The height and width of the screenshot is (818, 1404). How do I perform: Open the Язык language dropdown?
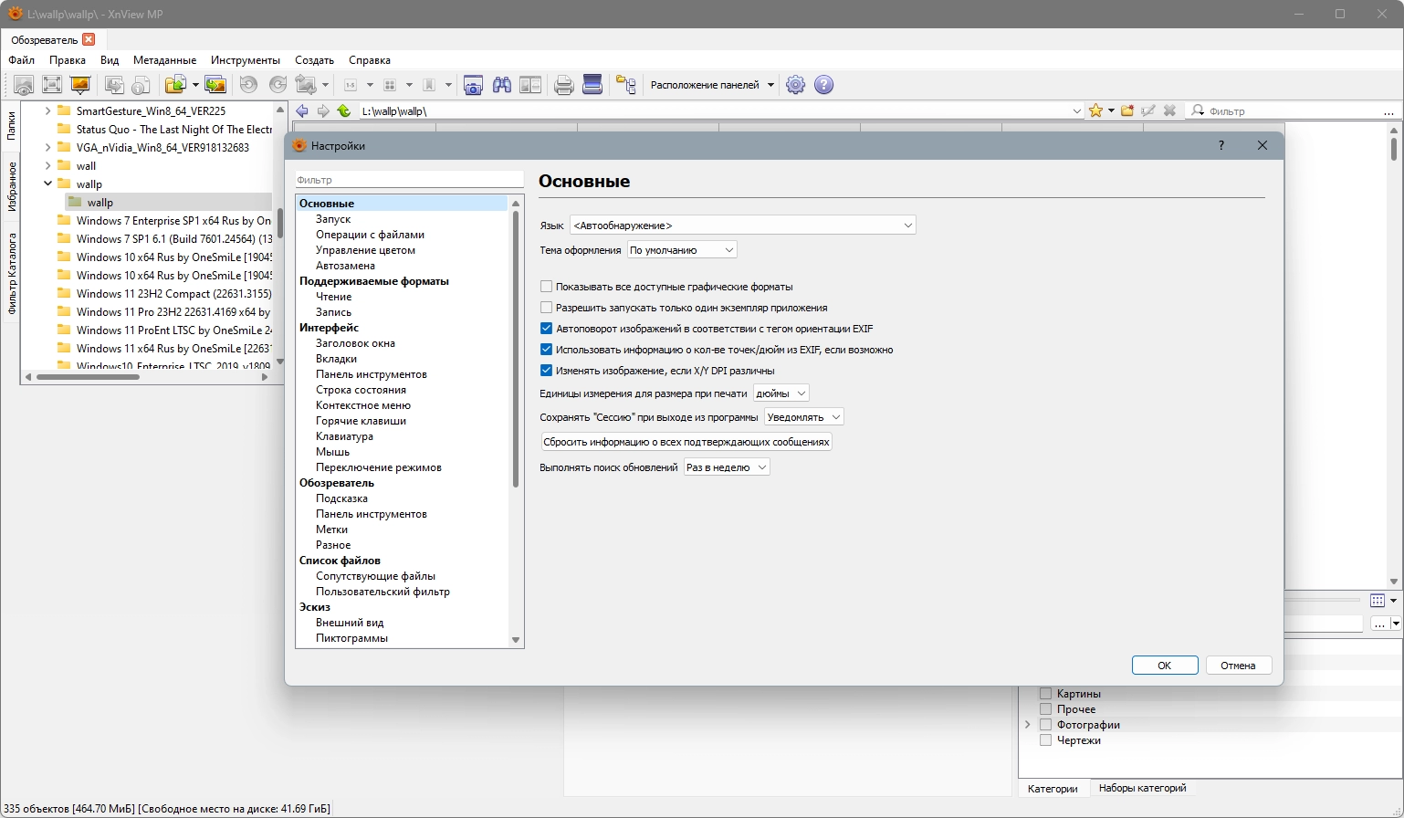(742, 225)
